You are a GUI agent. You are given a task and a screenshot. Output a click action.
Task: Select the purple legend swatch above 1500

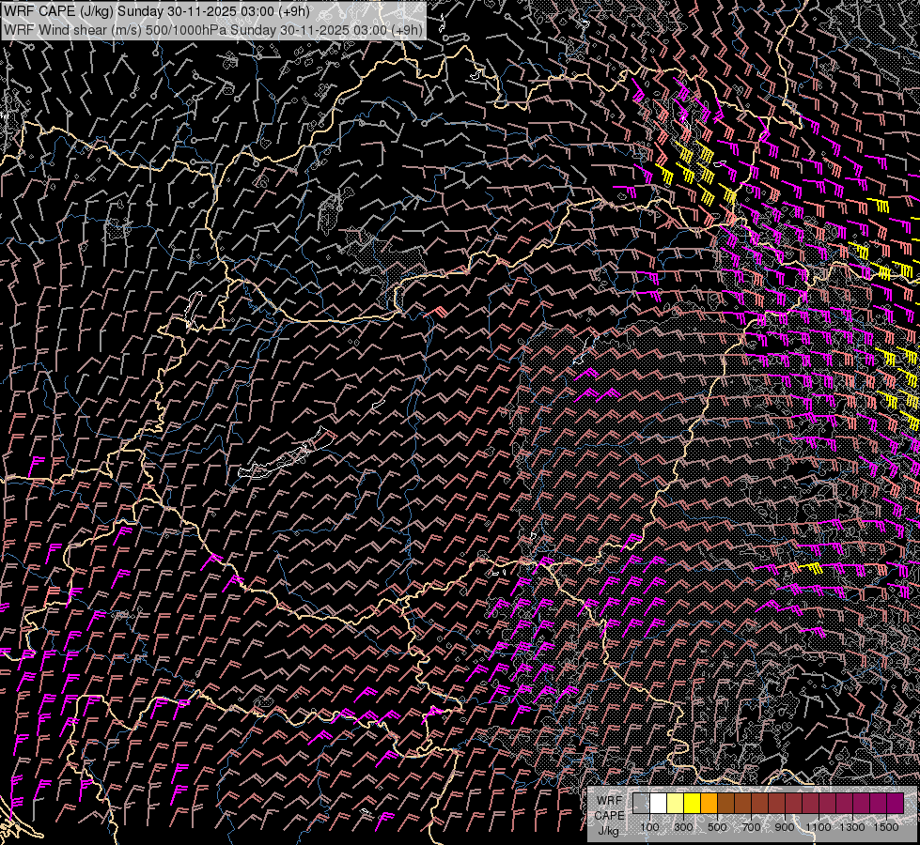896,804
